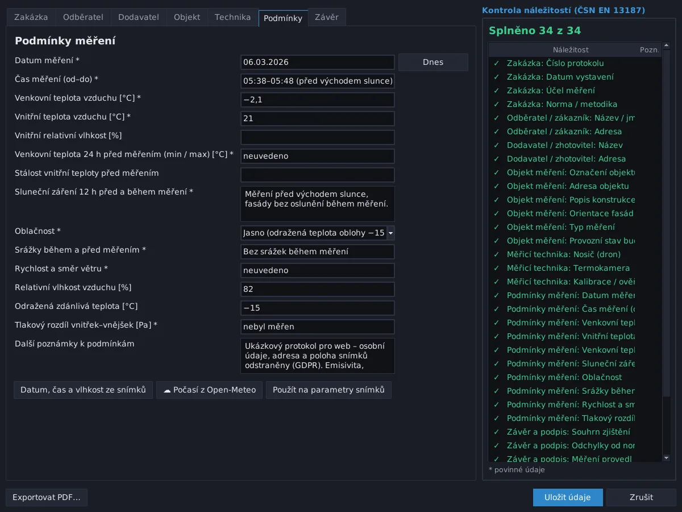682x512 pixels.
Task: Open the Závěr tab
Action: pyautogui.click(x=327, y=17)
